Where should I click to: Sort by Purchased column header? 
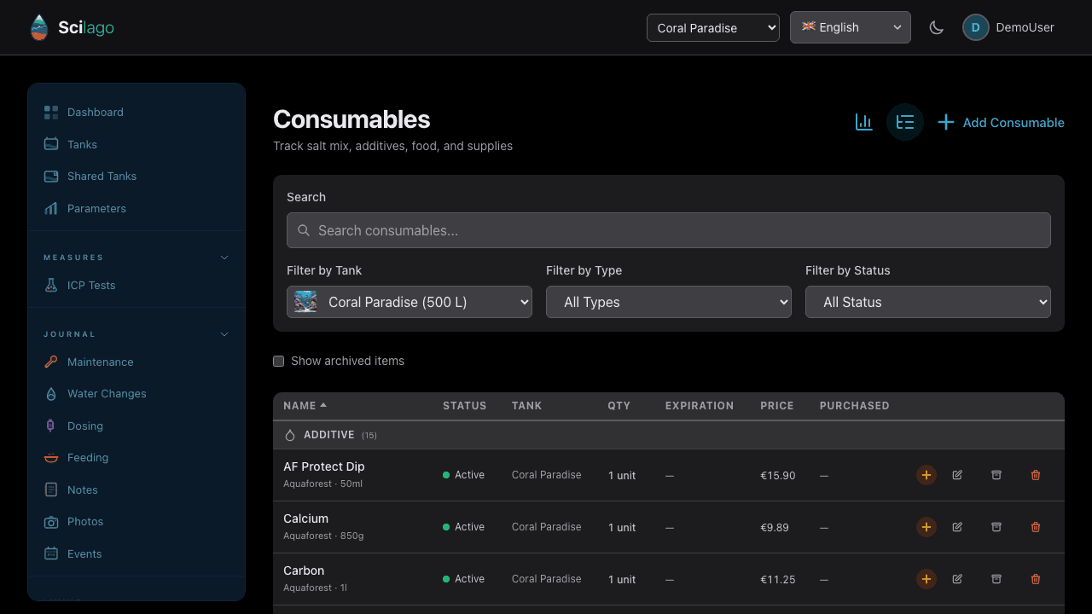pyautogui.click(x=855, y=406)
